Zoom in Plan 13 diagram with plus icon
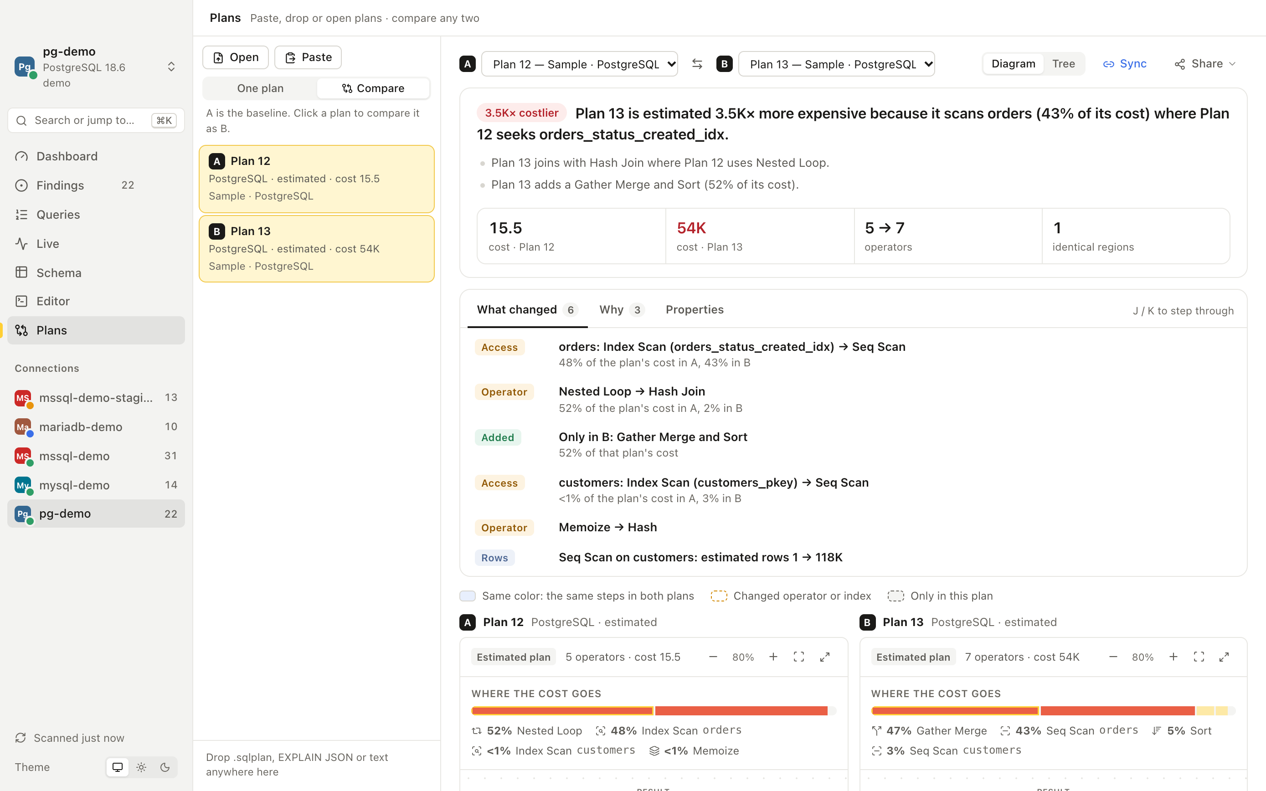1266x791 pixels. [x=1173, y=657]
